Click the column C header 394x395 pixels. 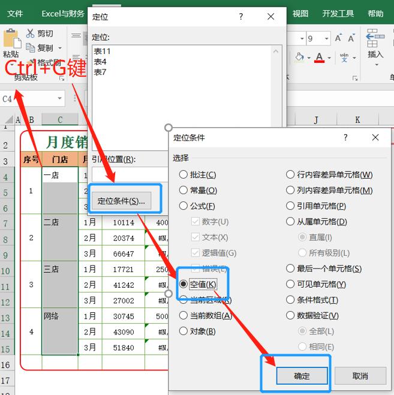pos(60,120)
